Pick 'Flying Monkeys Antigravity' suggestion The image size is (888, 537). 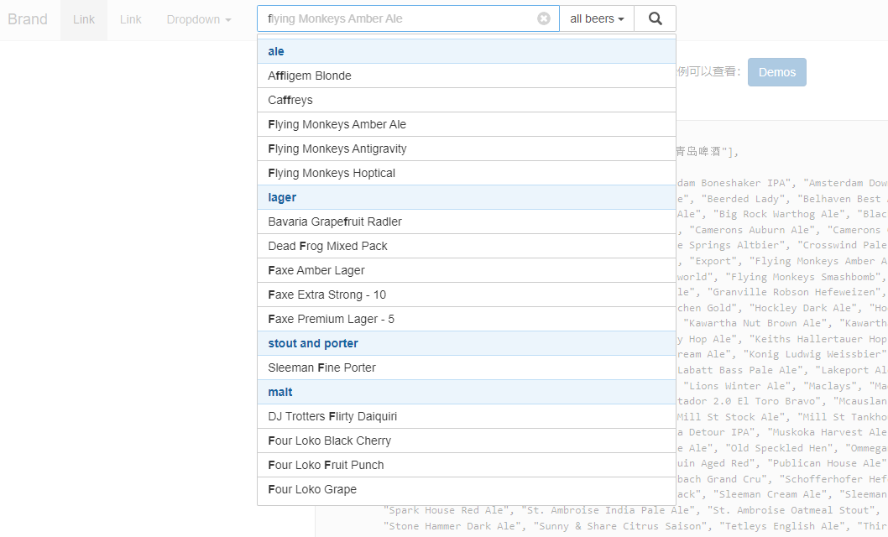coord(467,149)
